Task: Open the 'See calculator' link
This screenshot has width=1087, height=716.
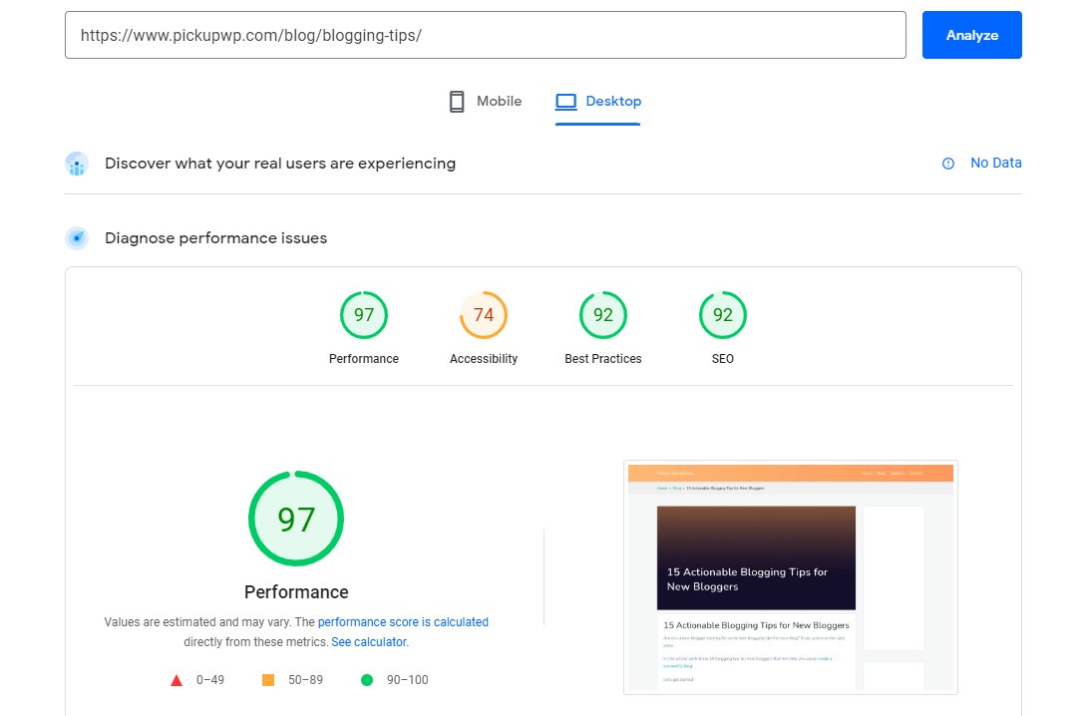Action: coord(370,642)
